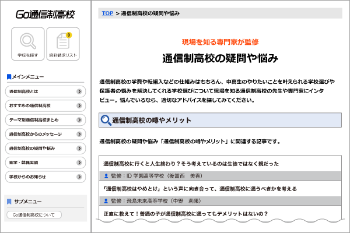Click the person icon beside 監修：ID学園高等学校
This screenshot has width=350, height=233.
click(x=106, y=176)
